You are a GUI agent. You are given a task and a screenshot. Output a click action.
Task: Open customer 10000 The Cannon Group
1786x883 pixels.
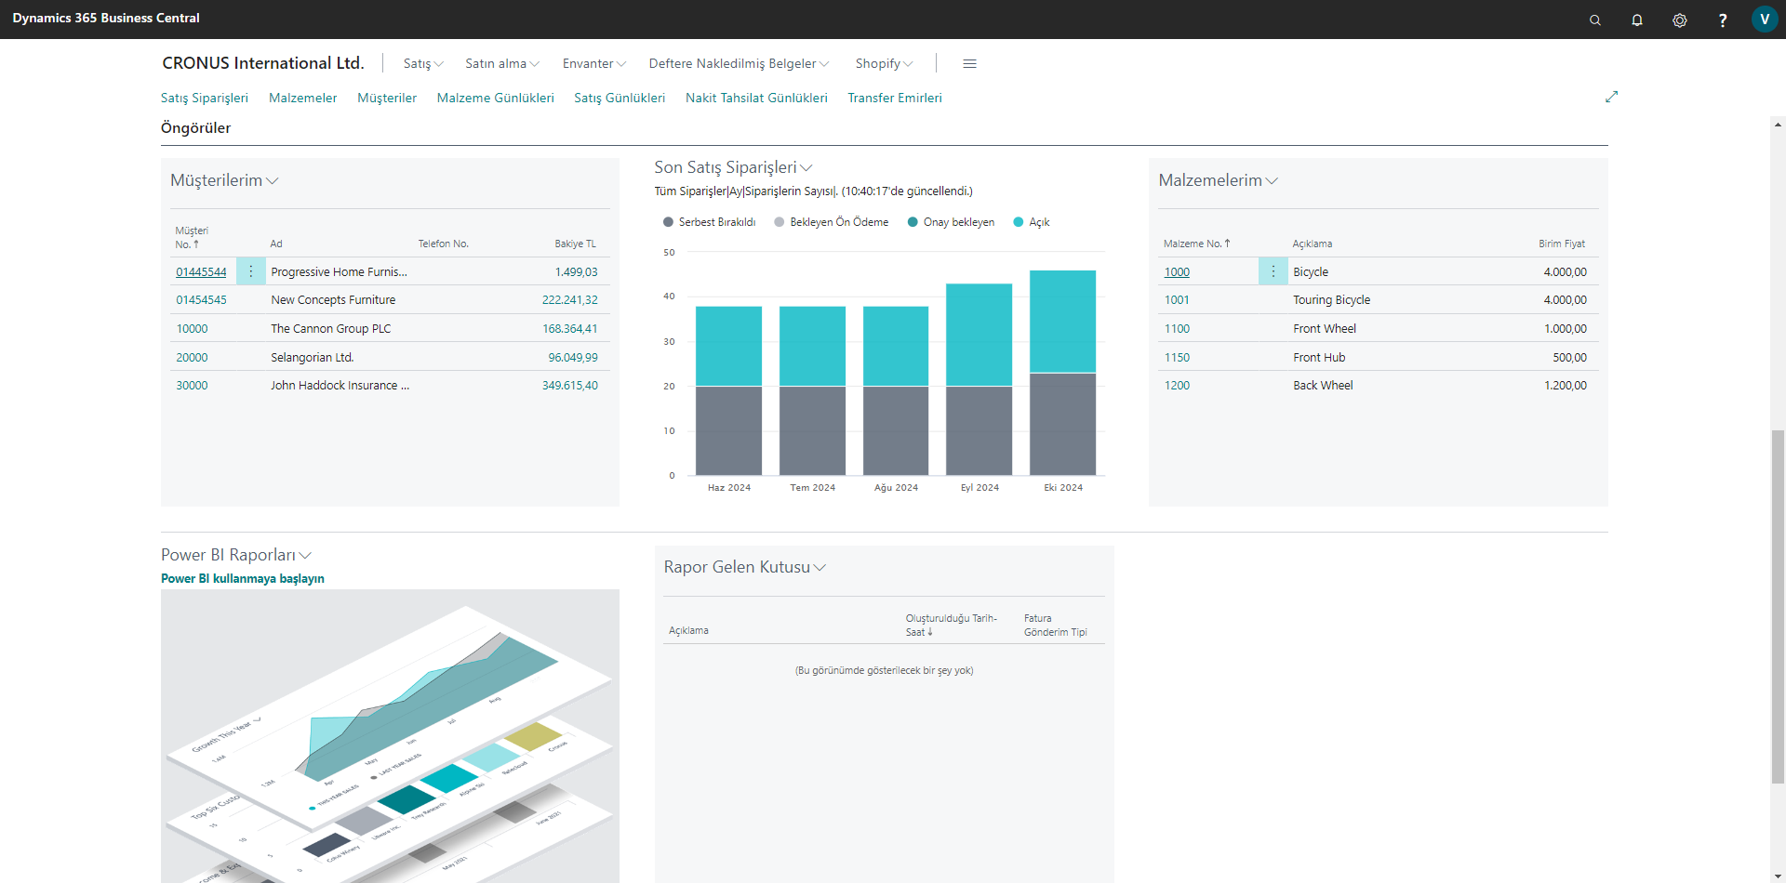(x=193, y=329)
